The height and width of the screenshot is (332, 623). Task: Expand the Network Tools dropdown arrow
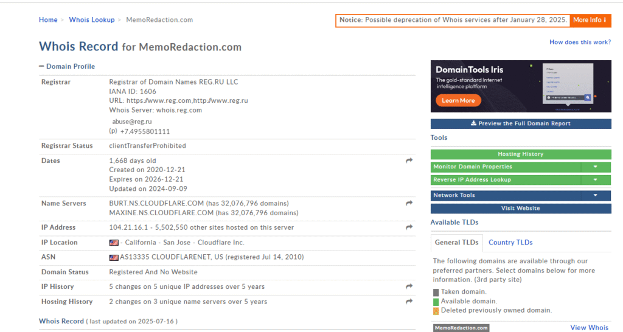(x=595, y=195)
